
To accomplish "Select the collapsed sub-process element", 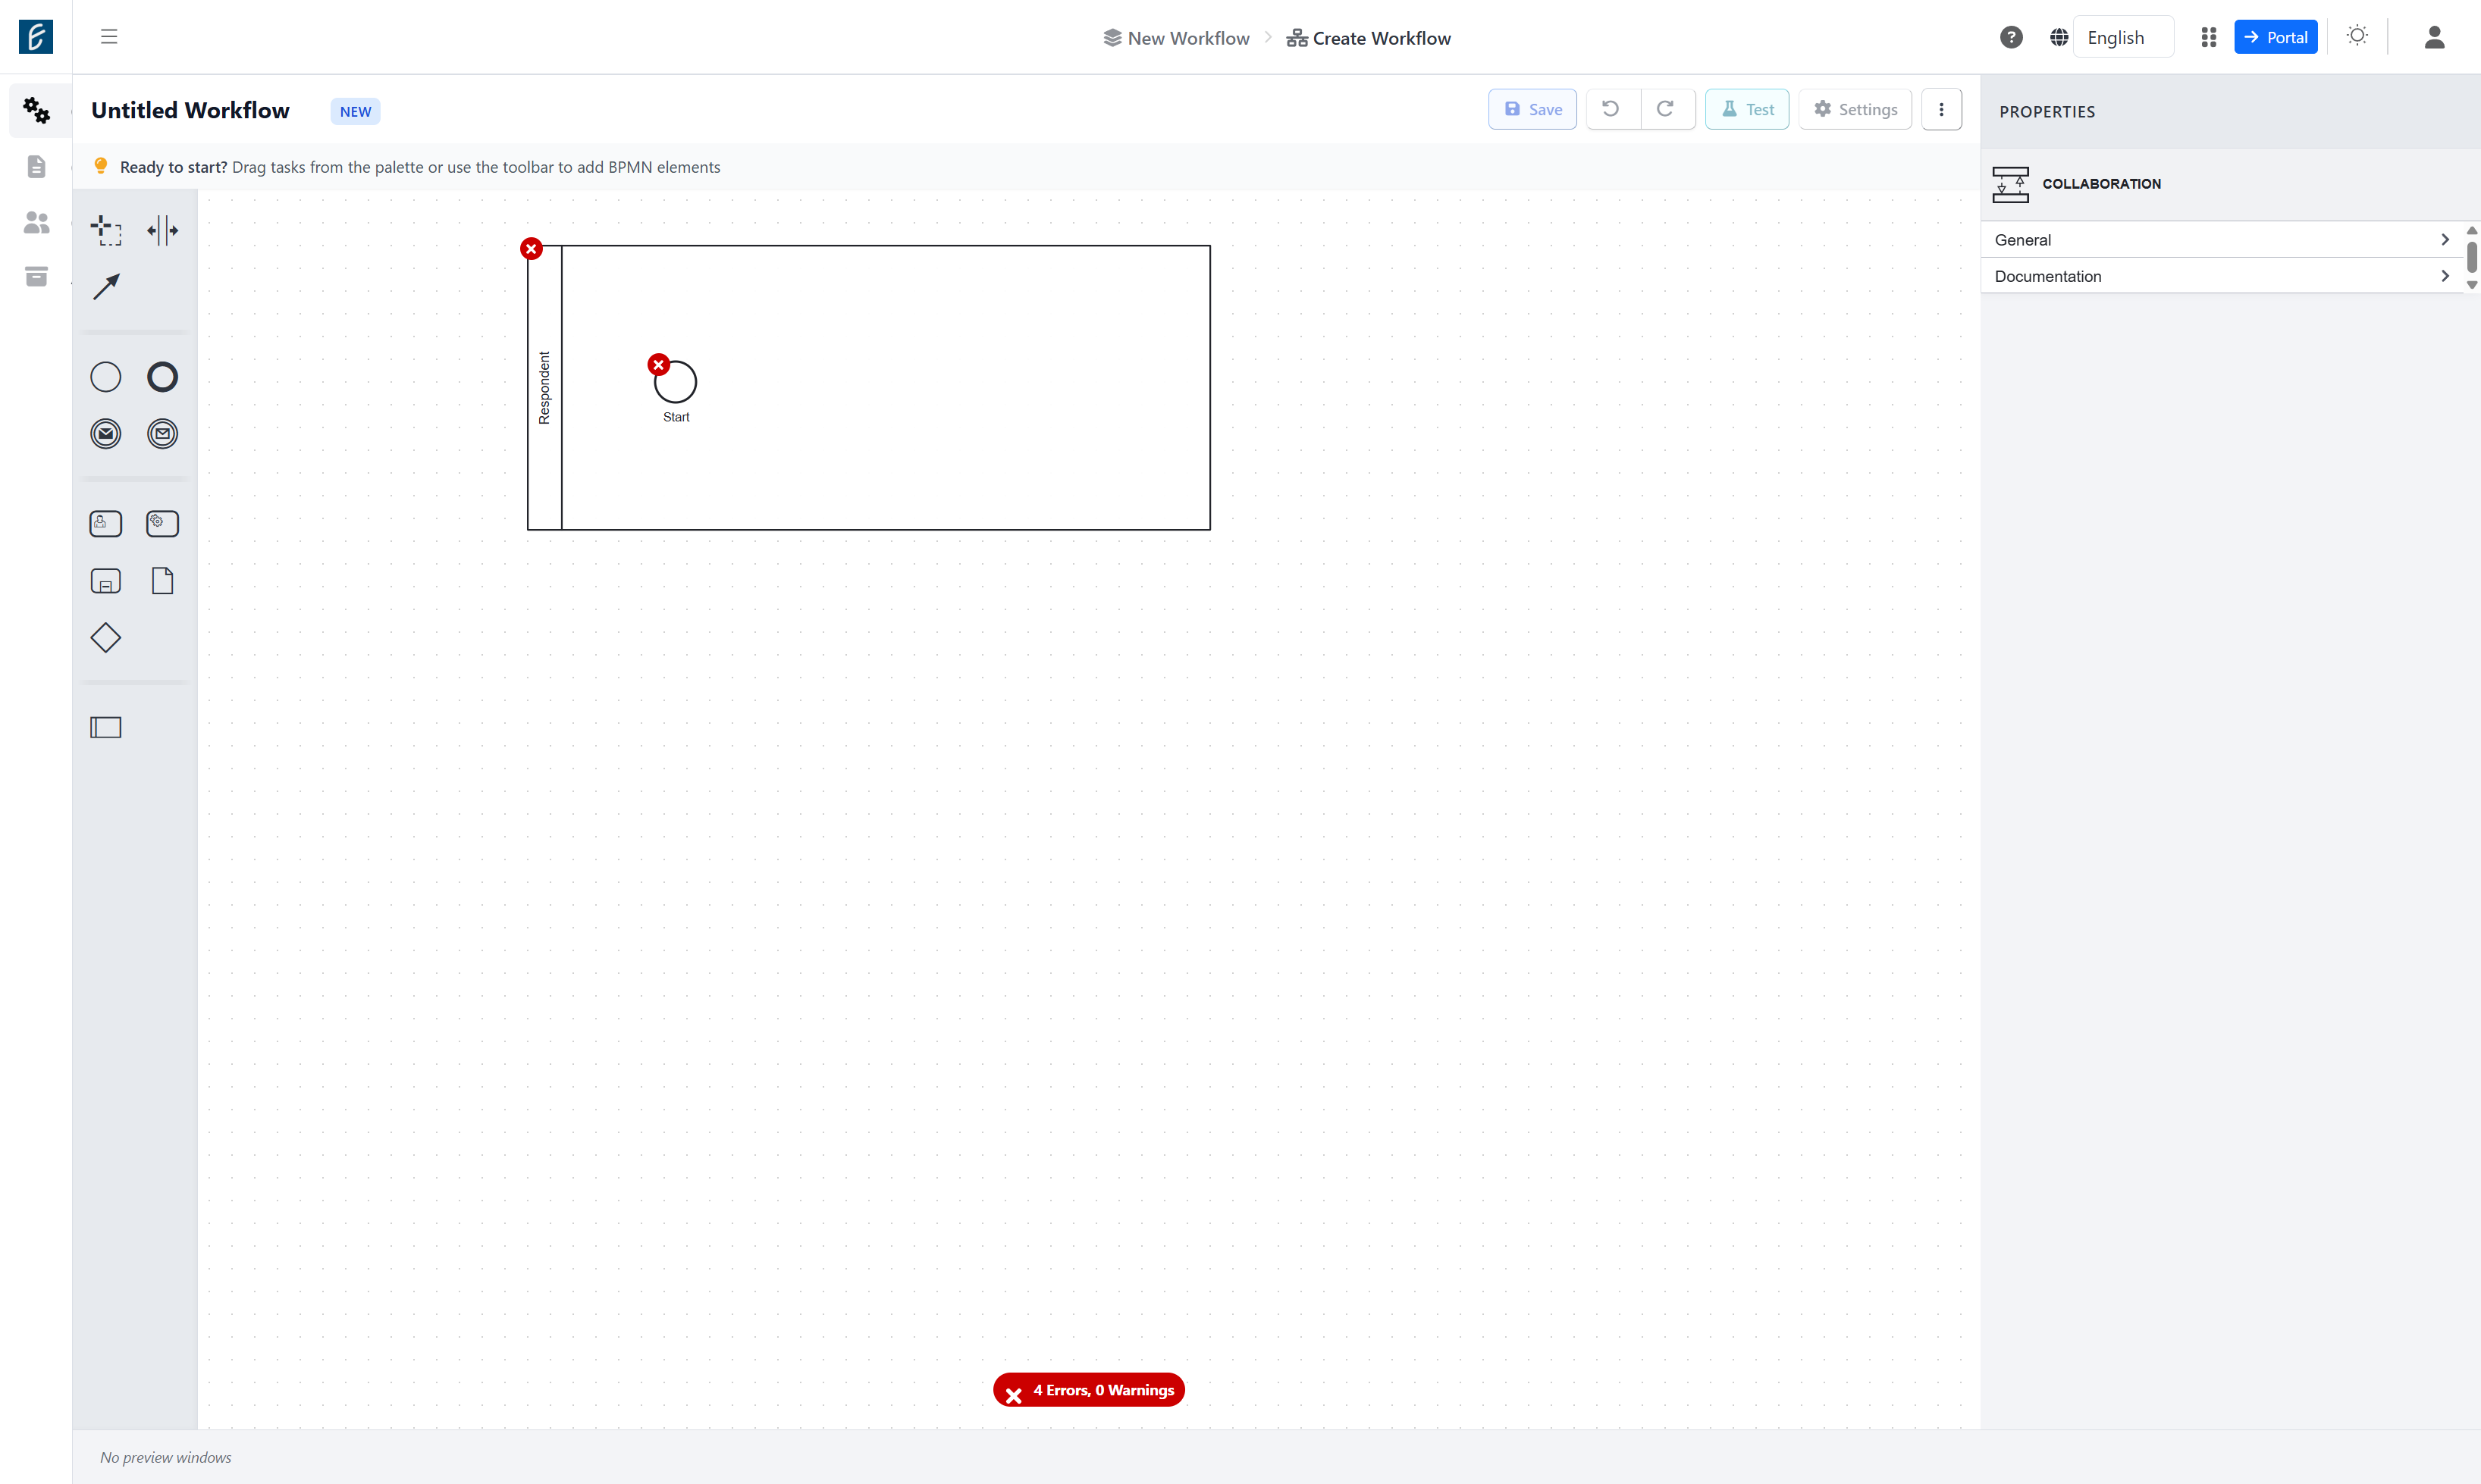I will 106,581.
